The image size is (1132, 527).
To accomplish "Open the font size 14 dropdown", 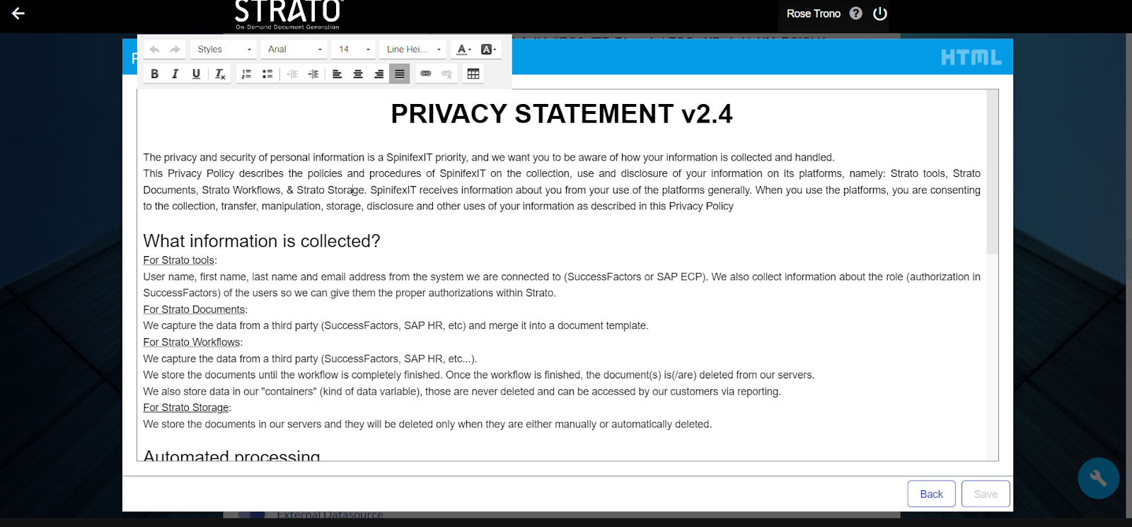I will (x=354, y=50).
